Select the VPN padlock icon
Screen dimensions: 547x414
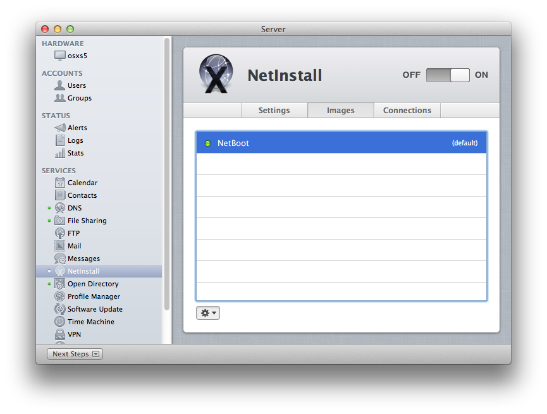(x=59, y=334)
